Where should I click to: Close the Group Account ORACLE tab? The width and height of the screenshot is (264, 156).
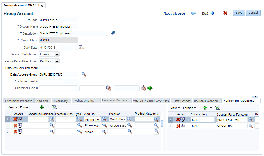click(42, 6)
